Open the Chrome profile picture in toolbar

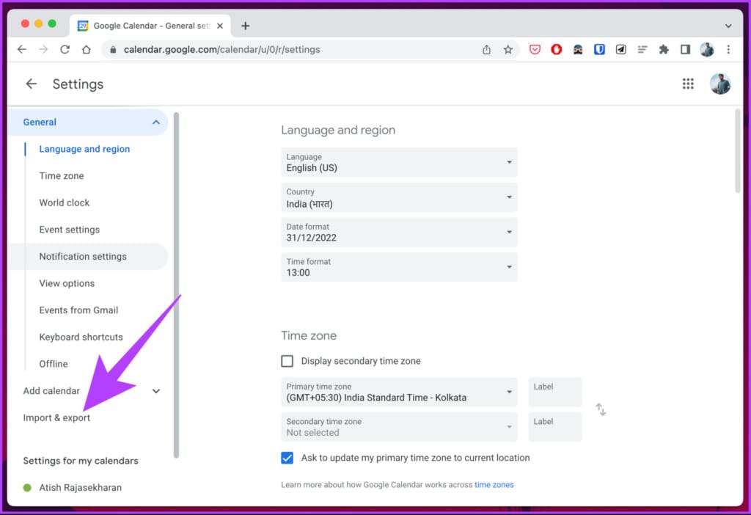pos(707,49)
